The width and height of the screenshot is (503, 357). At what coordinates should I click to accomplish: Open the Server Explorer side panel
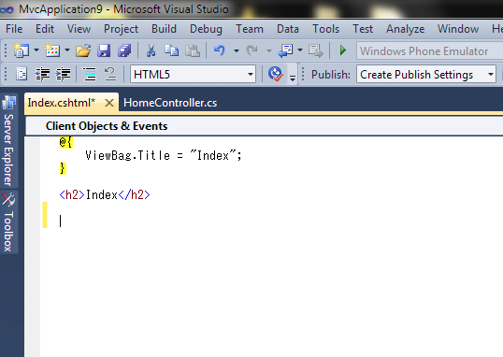[x=8, y=141]
